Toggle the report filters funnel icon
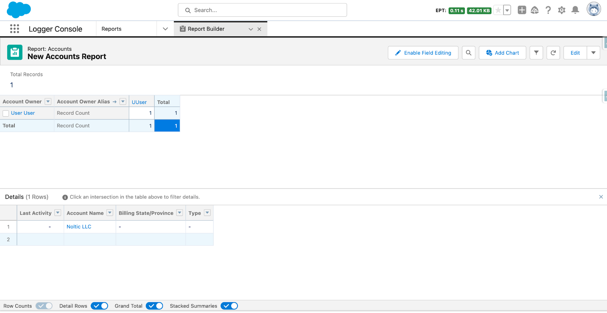The height and width of the screenshot is (313, 607). [536, 53]
